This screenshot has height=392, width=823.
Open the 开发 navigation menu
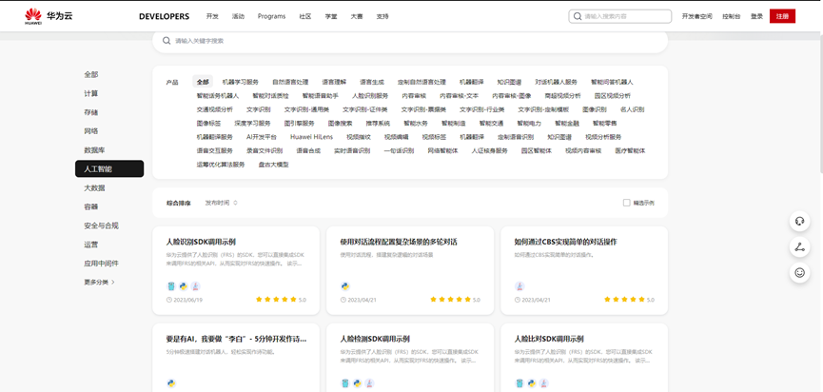(x=212, y=16)
